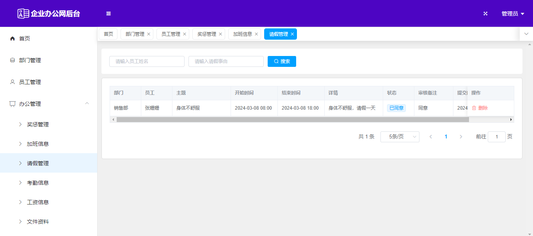Switch to the 加班信息 tab
Image resolution: width=533 pixels, height=236 pixels.
(x=242, y=34)
